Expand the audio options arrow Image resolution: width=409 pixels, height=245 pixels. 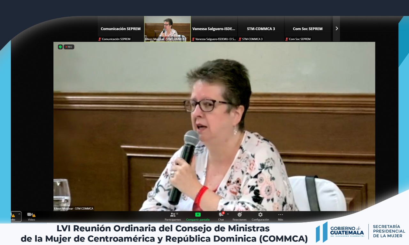(19, 214)
